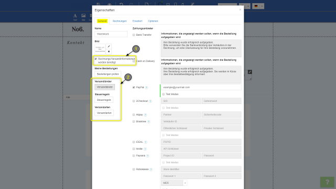Click the Versandländer button
Screen dimensions: 336x189
click(105, 87)
